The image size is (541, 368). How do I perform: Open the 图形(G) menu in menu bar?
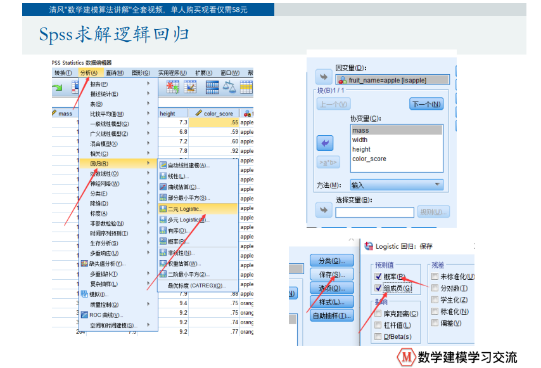pos(140,73)
